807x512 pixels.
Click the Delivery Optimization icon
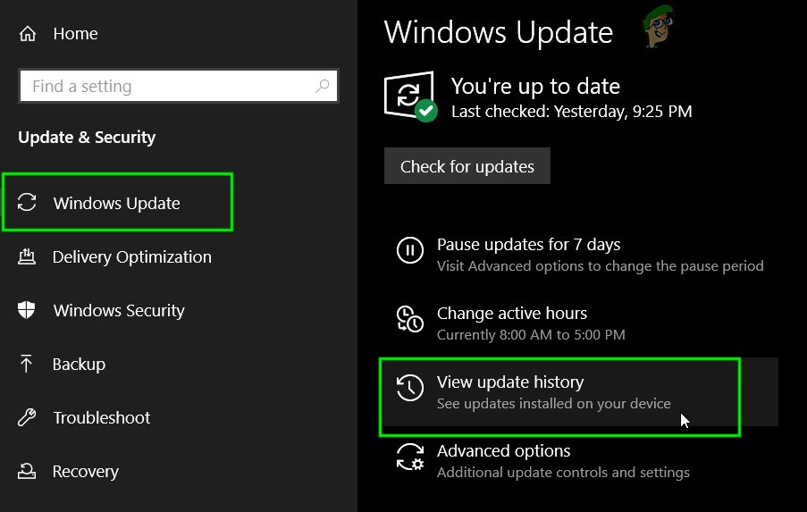27,256
